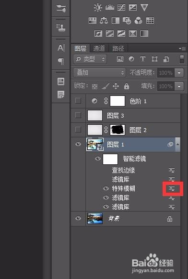Screen dimensions: 188x279
Task: Add a Color Balance adjustment with scales icon
Action: pyautogui.click(x=104, y=21)
